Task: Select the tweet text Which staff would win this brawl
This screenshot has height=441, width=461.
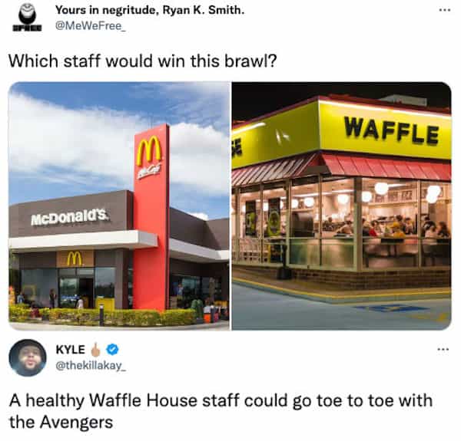Action: click(x=143, y=61)
